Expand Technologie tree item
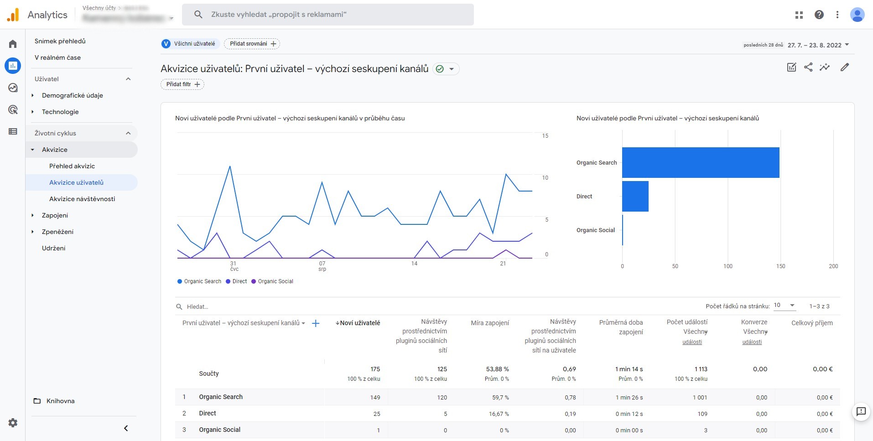873x441 pixels. 32,112
